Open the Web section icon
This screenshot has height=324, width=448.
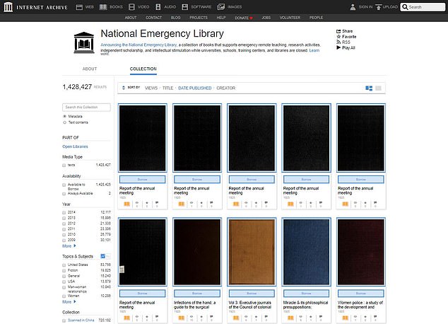coord(79,7)
